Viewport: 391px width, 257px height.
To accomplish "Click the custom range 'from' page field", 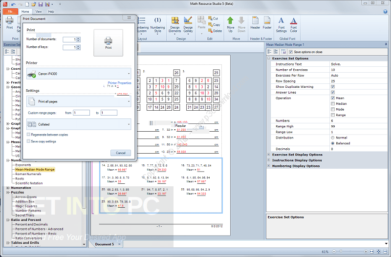I will coord(81,113).
